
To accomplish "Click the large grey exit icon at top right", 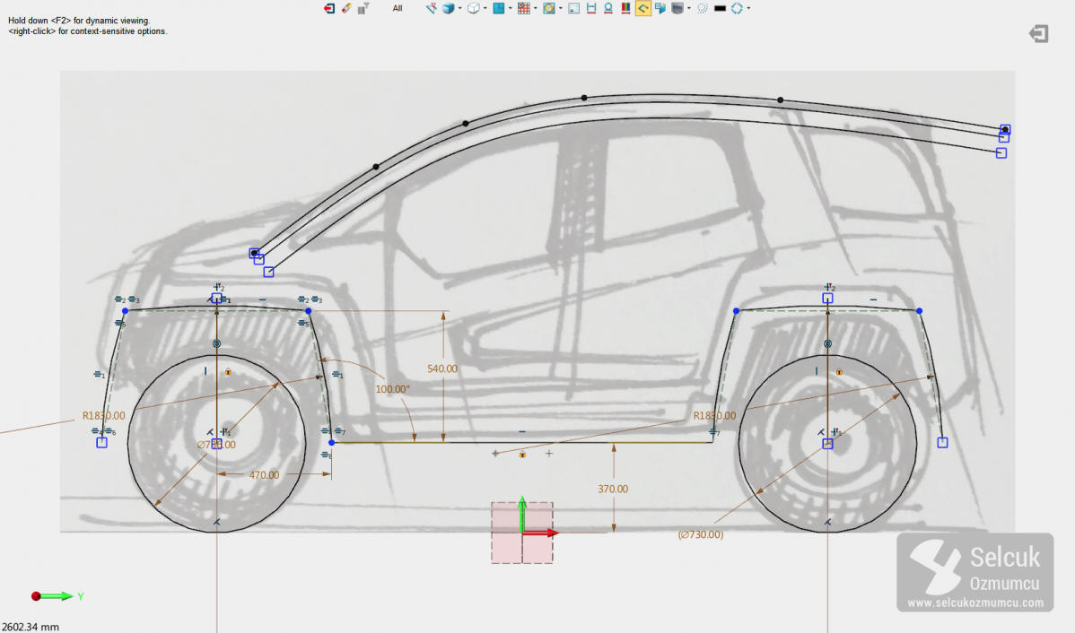I will pyautogui.click(x=1038, y=34).
